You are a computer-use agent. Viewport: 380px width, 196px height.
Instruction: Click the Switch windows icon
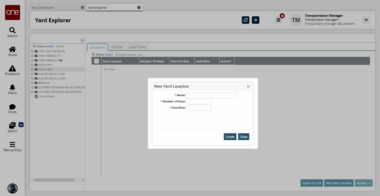pos(12,125)
